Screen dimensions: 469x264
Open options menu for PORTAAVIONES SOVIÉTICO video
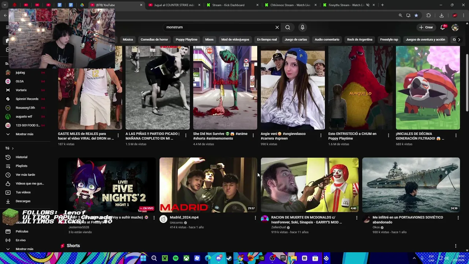(x=458, y=218)
